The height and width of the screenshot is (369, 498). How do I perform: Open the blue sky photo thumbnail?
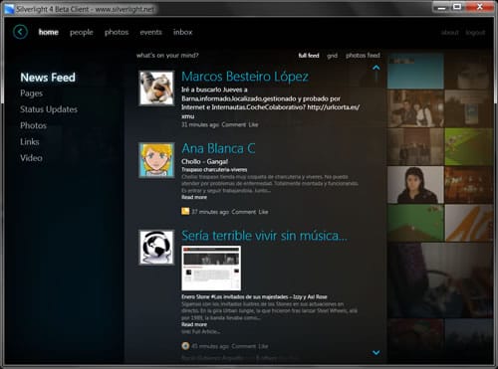(x=415, y=71)
